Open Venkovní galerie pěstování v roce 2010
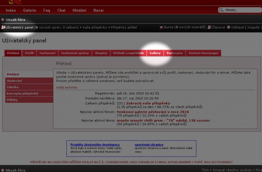Viewport: 262px width, 172px height. 153,112
